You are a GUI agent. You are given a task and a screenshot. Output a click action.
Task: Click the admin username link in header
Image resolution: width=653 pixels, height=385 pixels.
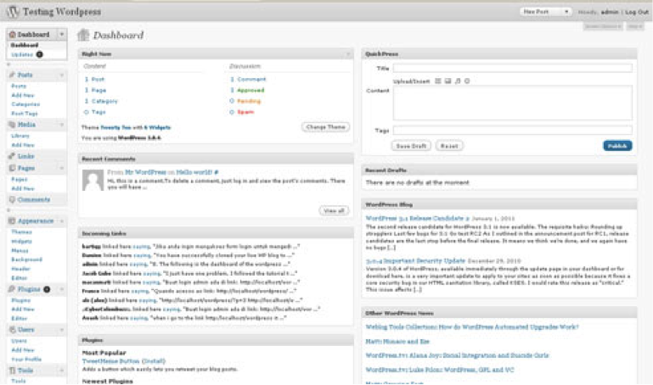610,12
